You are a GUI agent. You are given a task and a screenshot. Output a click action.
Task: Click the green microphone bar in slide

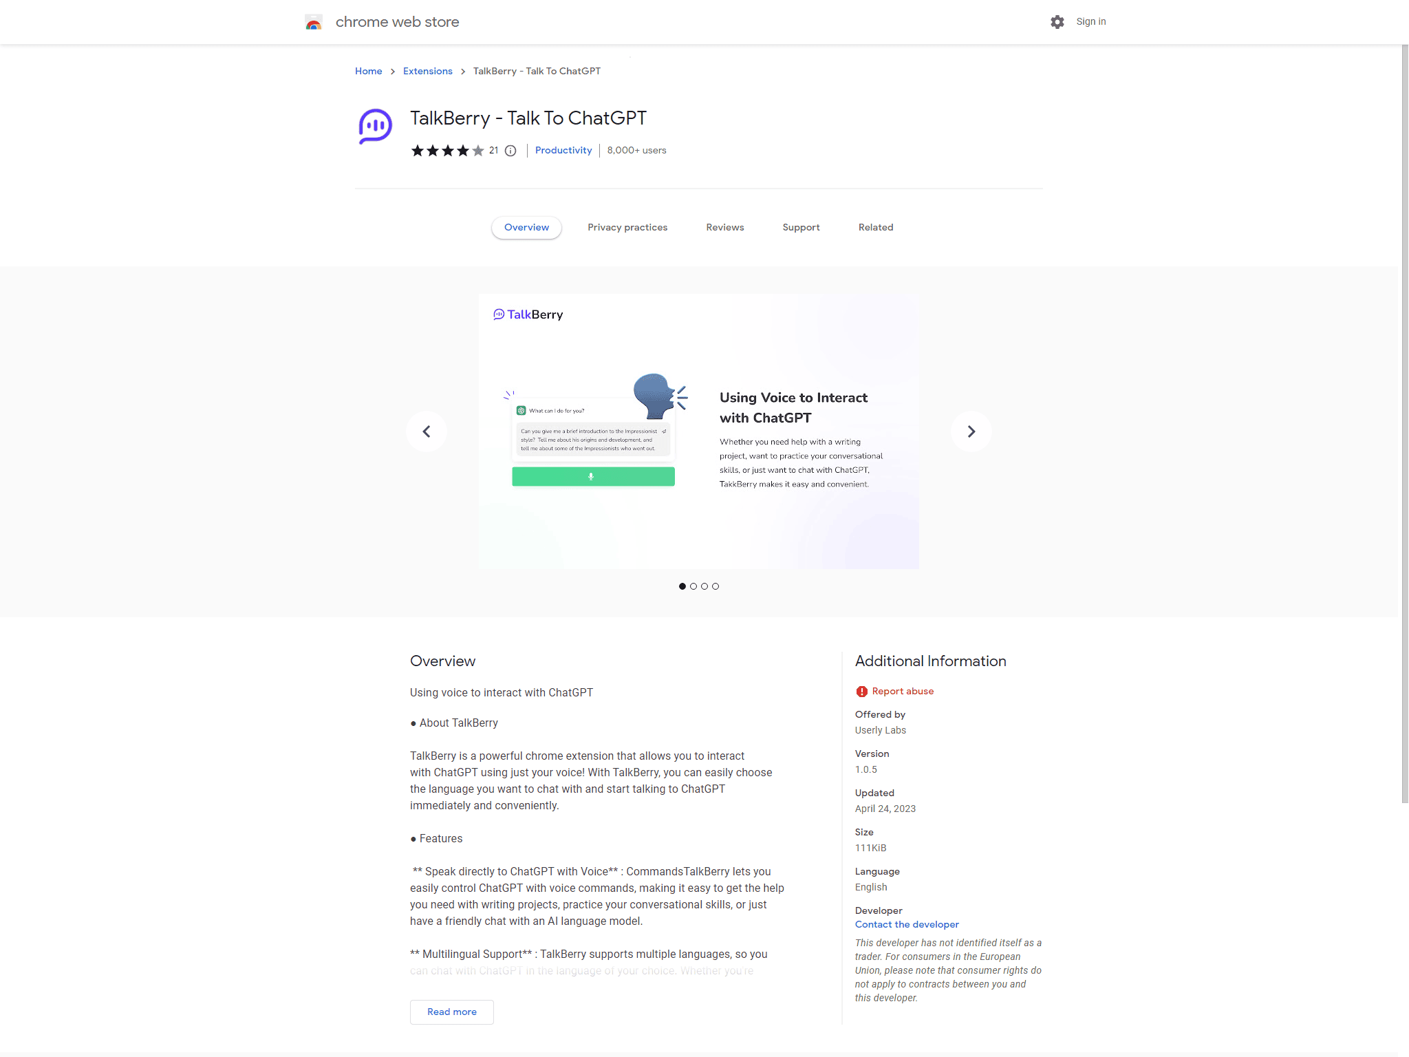[593, 477]
